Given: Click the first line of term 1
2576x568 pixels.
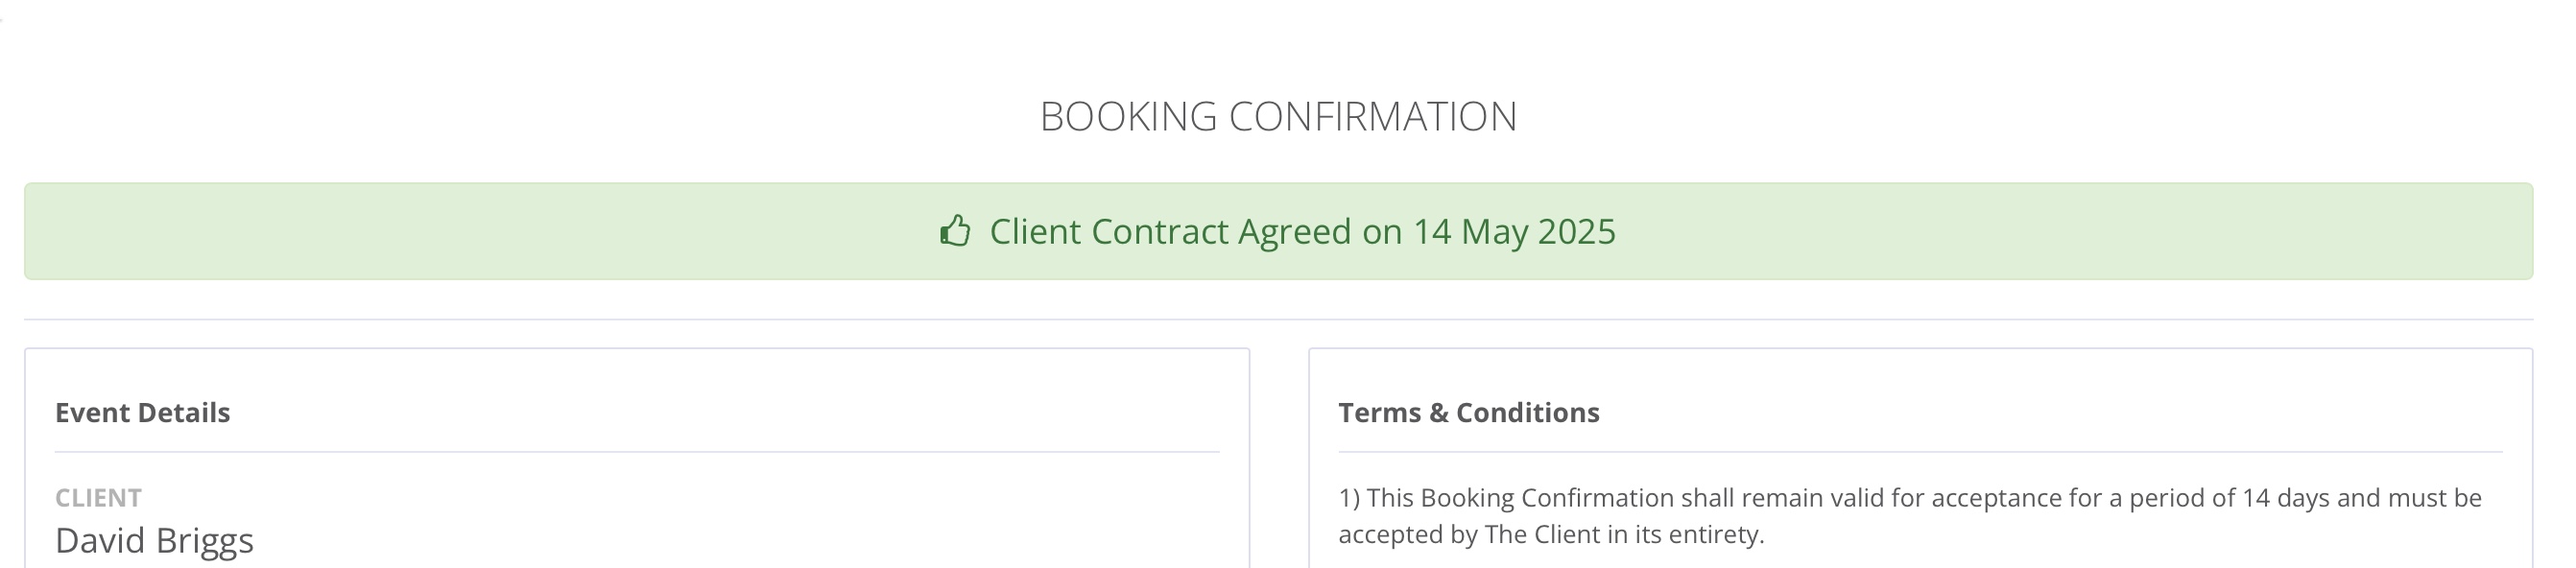Looking at the screenshot, I should [x=1909, y=498].
